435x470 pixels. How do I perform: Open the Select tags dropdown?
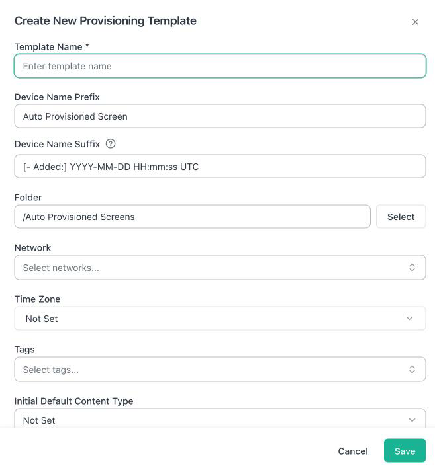(x=220, y=369)
